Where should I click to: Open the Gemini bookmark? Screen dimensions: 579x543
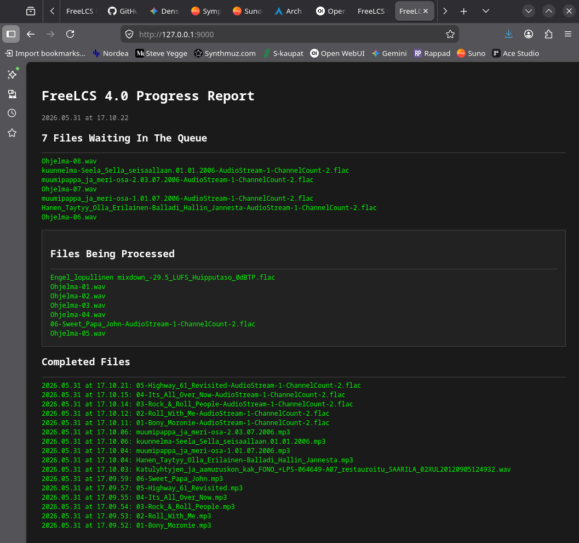pos(389,54)
